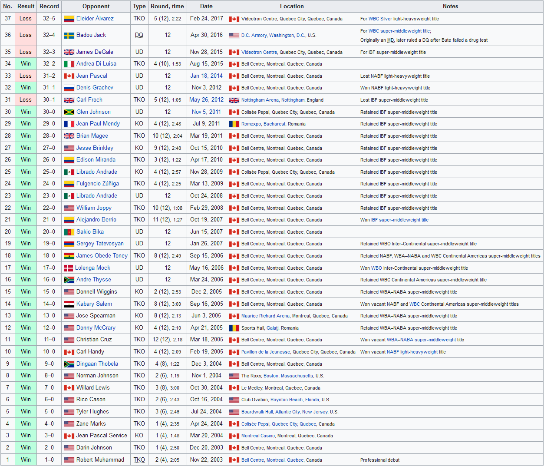Image resolution: width=544 pixels, height=466 pixels.
Task: Click the Danish flag beside Lolenga Mock
Action: [x=69, y=268]
